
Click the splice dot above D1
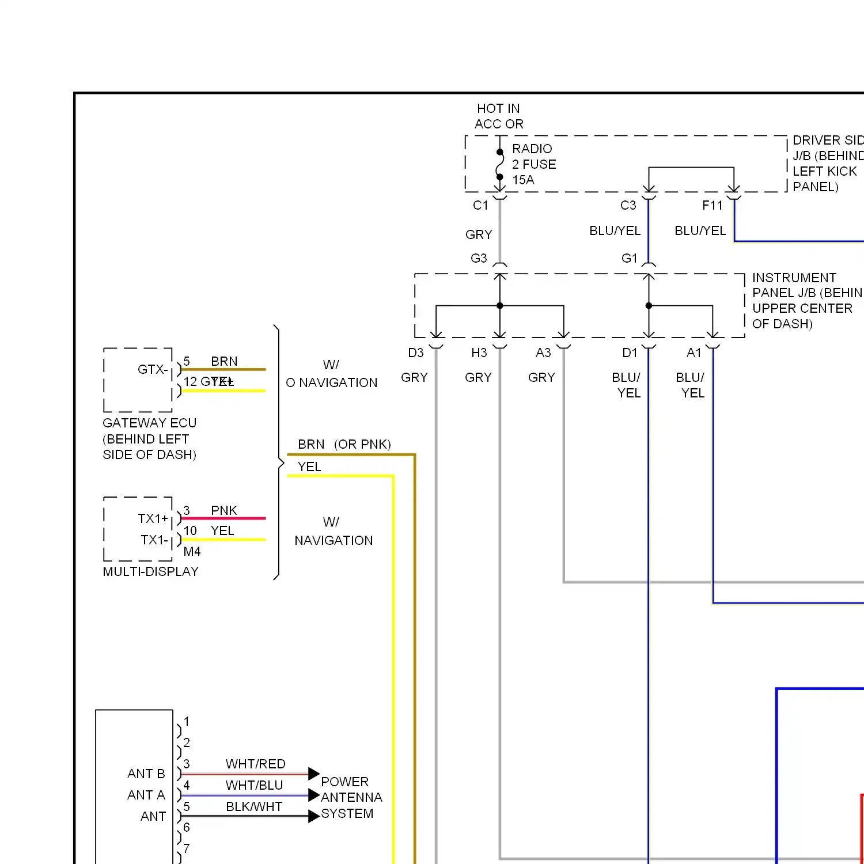pyautogui.click(x=649, y=306)
